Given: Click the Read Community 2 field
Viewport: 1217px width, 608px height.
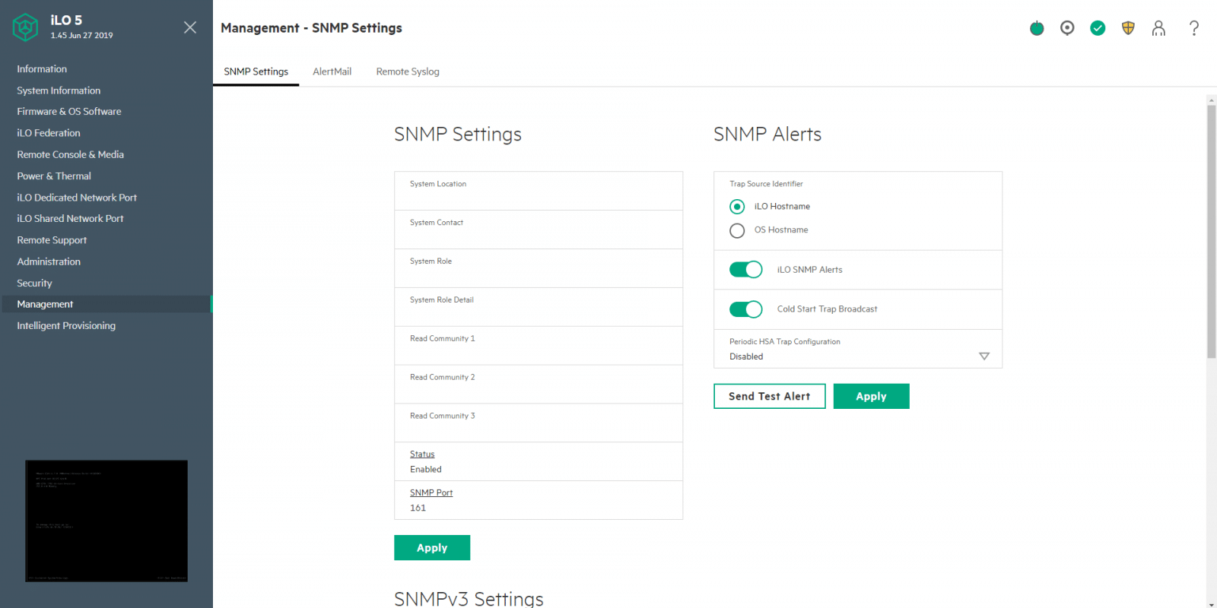Looking at the screenshot, I should point(539,385).
